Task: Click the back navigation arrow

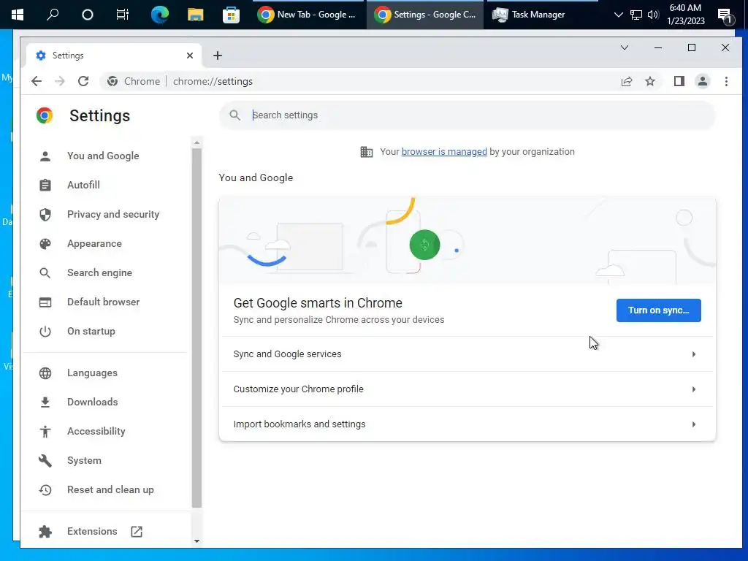Action: (37, 81)
